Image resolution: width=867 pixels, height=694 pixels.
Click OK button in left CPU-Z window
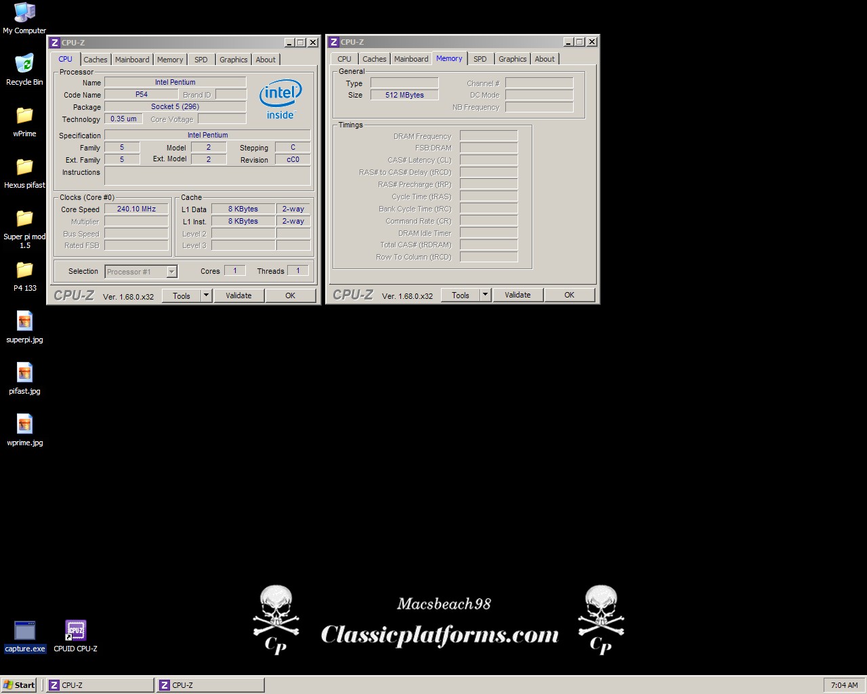pyautogui.click(x=291, y=295)
